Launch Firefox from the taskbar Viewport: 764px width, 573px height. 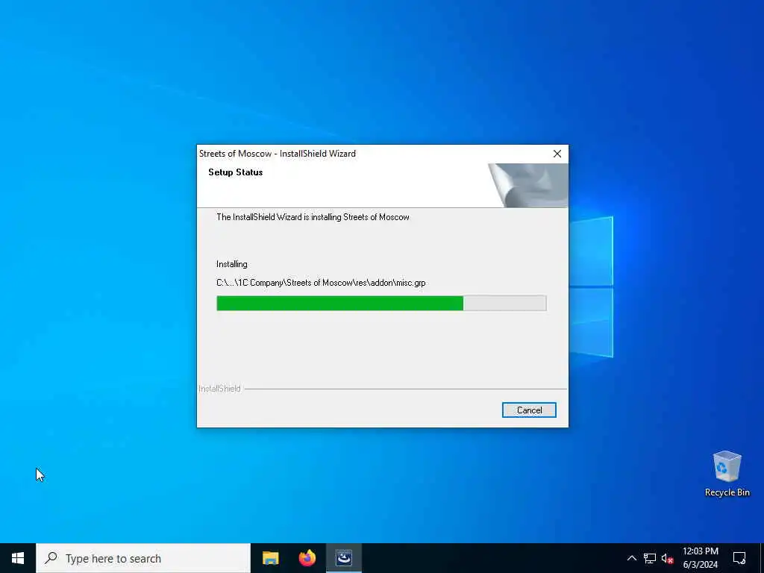coord(307,558)
